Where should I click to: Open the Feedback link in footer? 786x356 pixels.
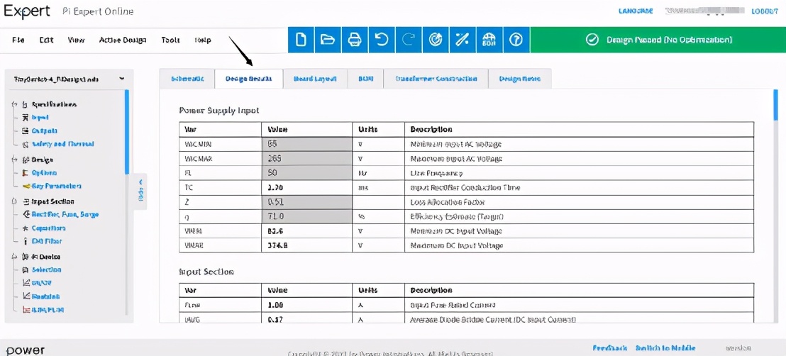pos(609,348)
